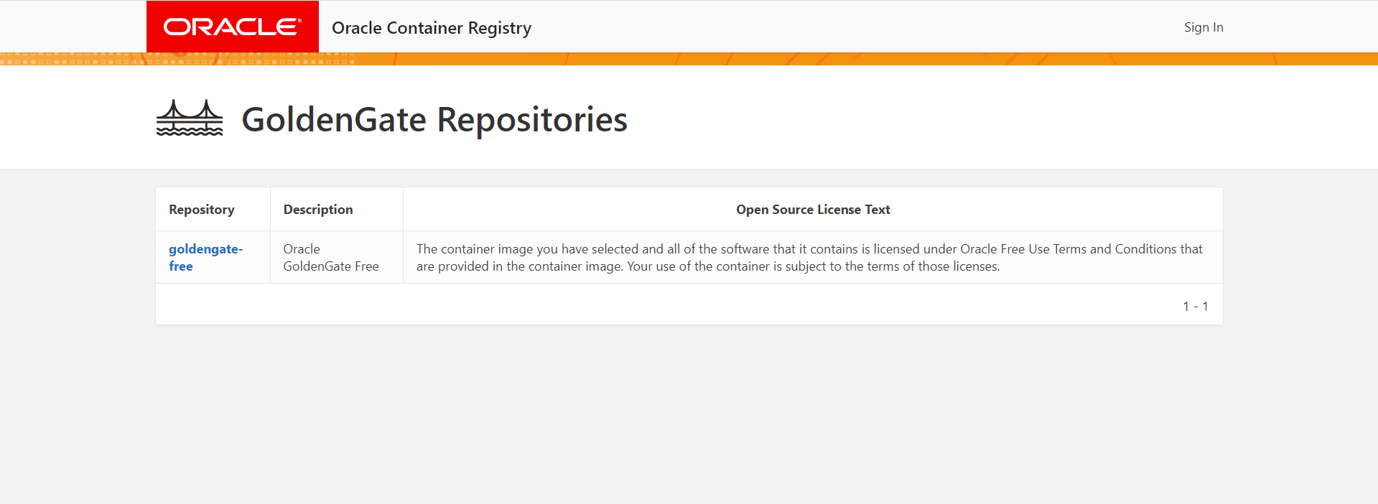This screenshot has height=504, width=1378.
Task: Click the dotted pattern on the banner's left end
Action: click(x=72, y=59)
